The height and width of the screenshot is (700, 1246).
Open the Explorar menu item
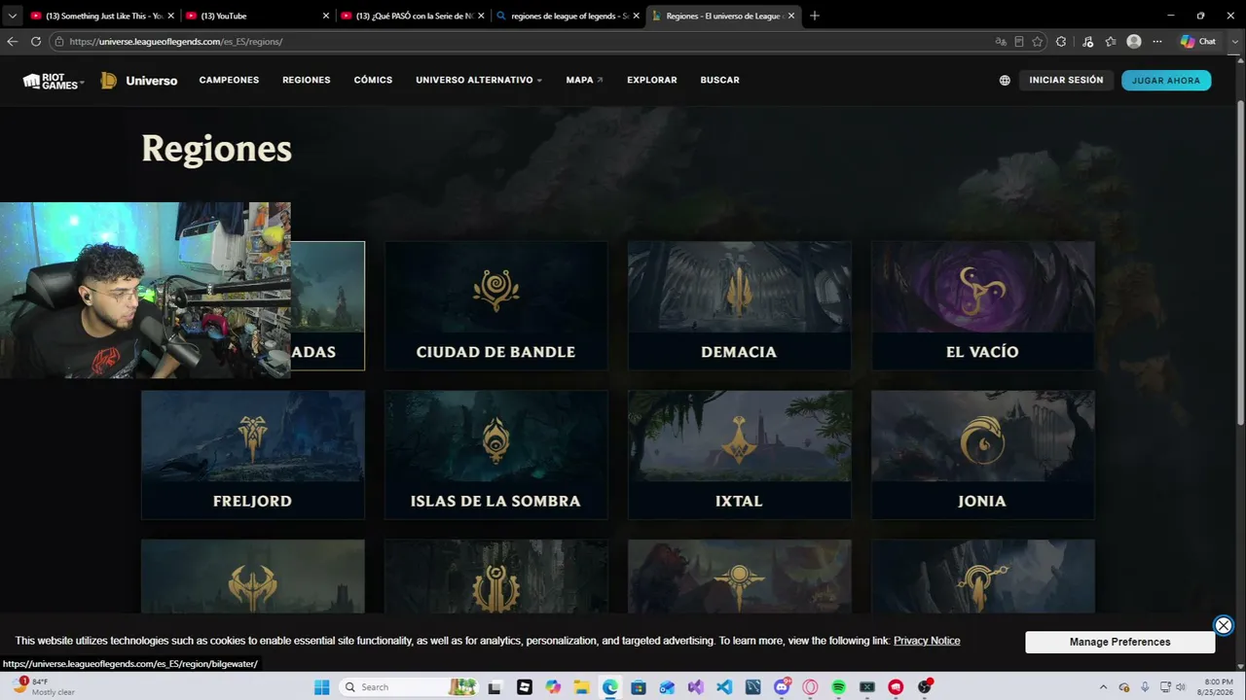pyautogui.click(x=652, y=81)
